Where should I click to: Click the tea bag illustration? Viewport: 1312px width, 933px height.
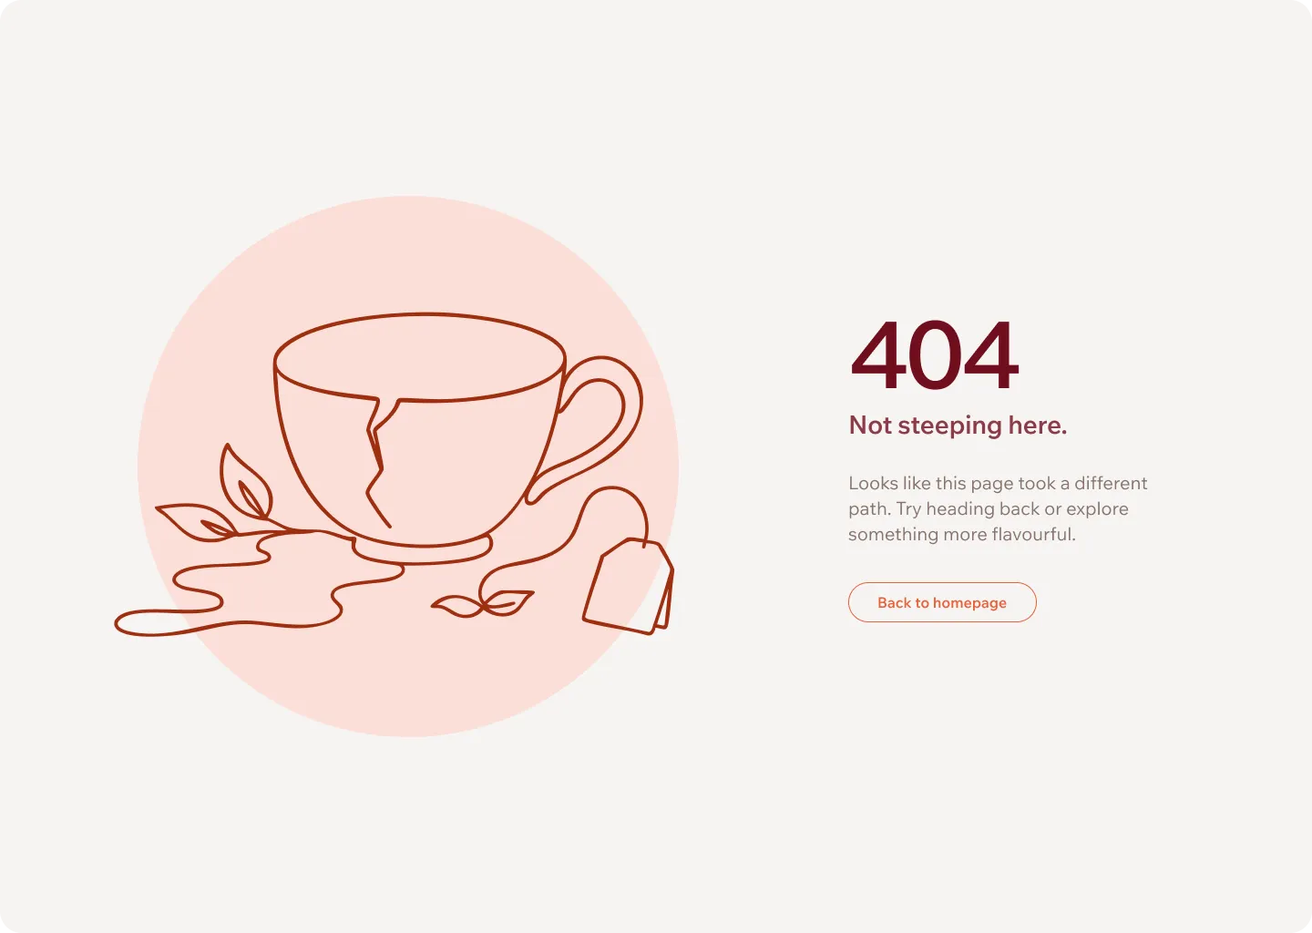pos(628,586)
